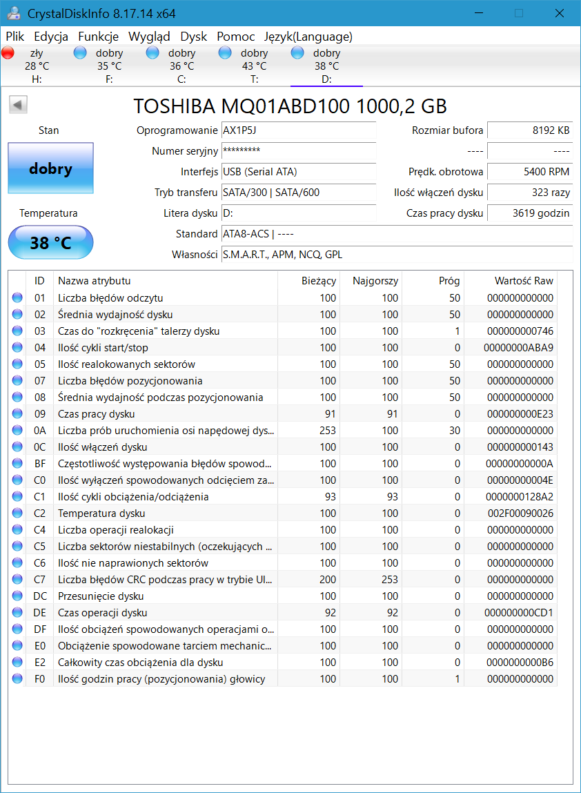Click the CrystalDiskInfo app icon in title bar

tap(14, 13)
